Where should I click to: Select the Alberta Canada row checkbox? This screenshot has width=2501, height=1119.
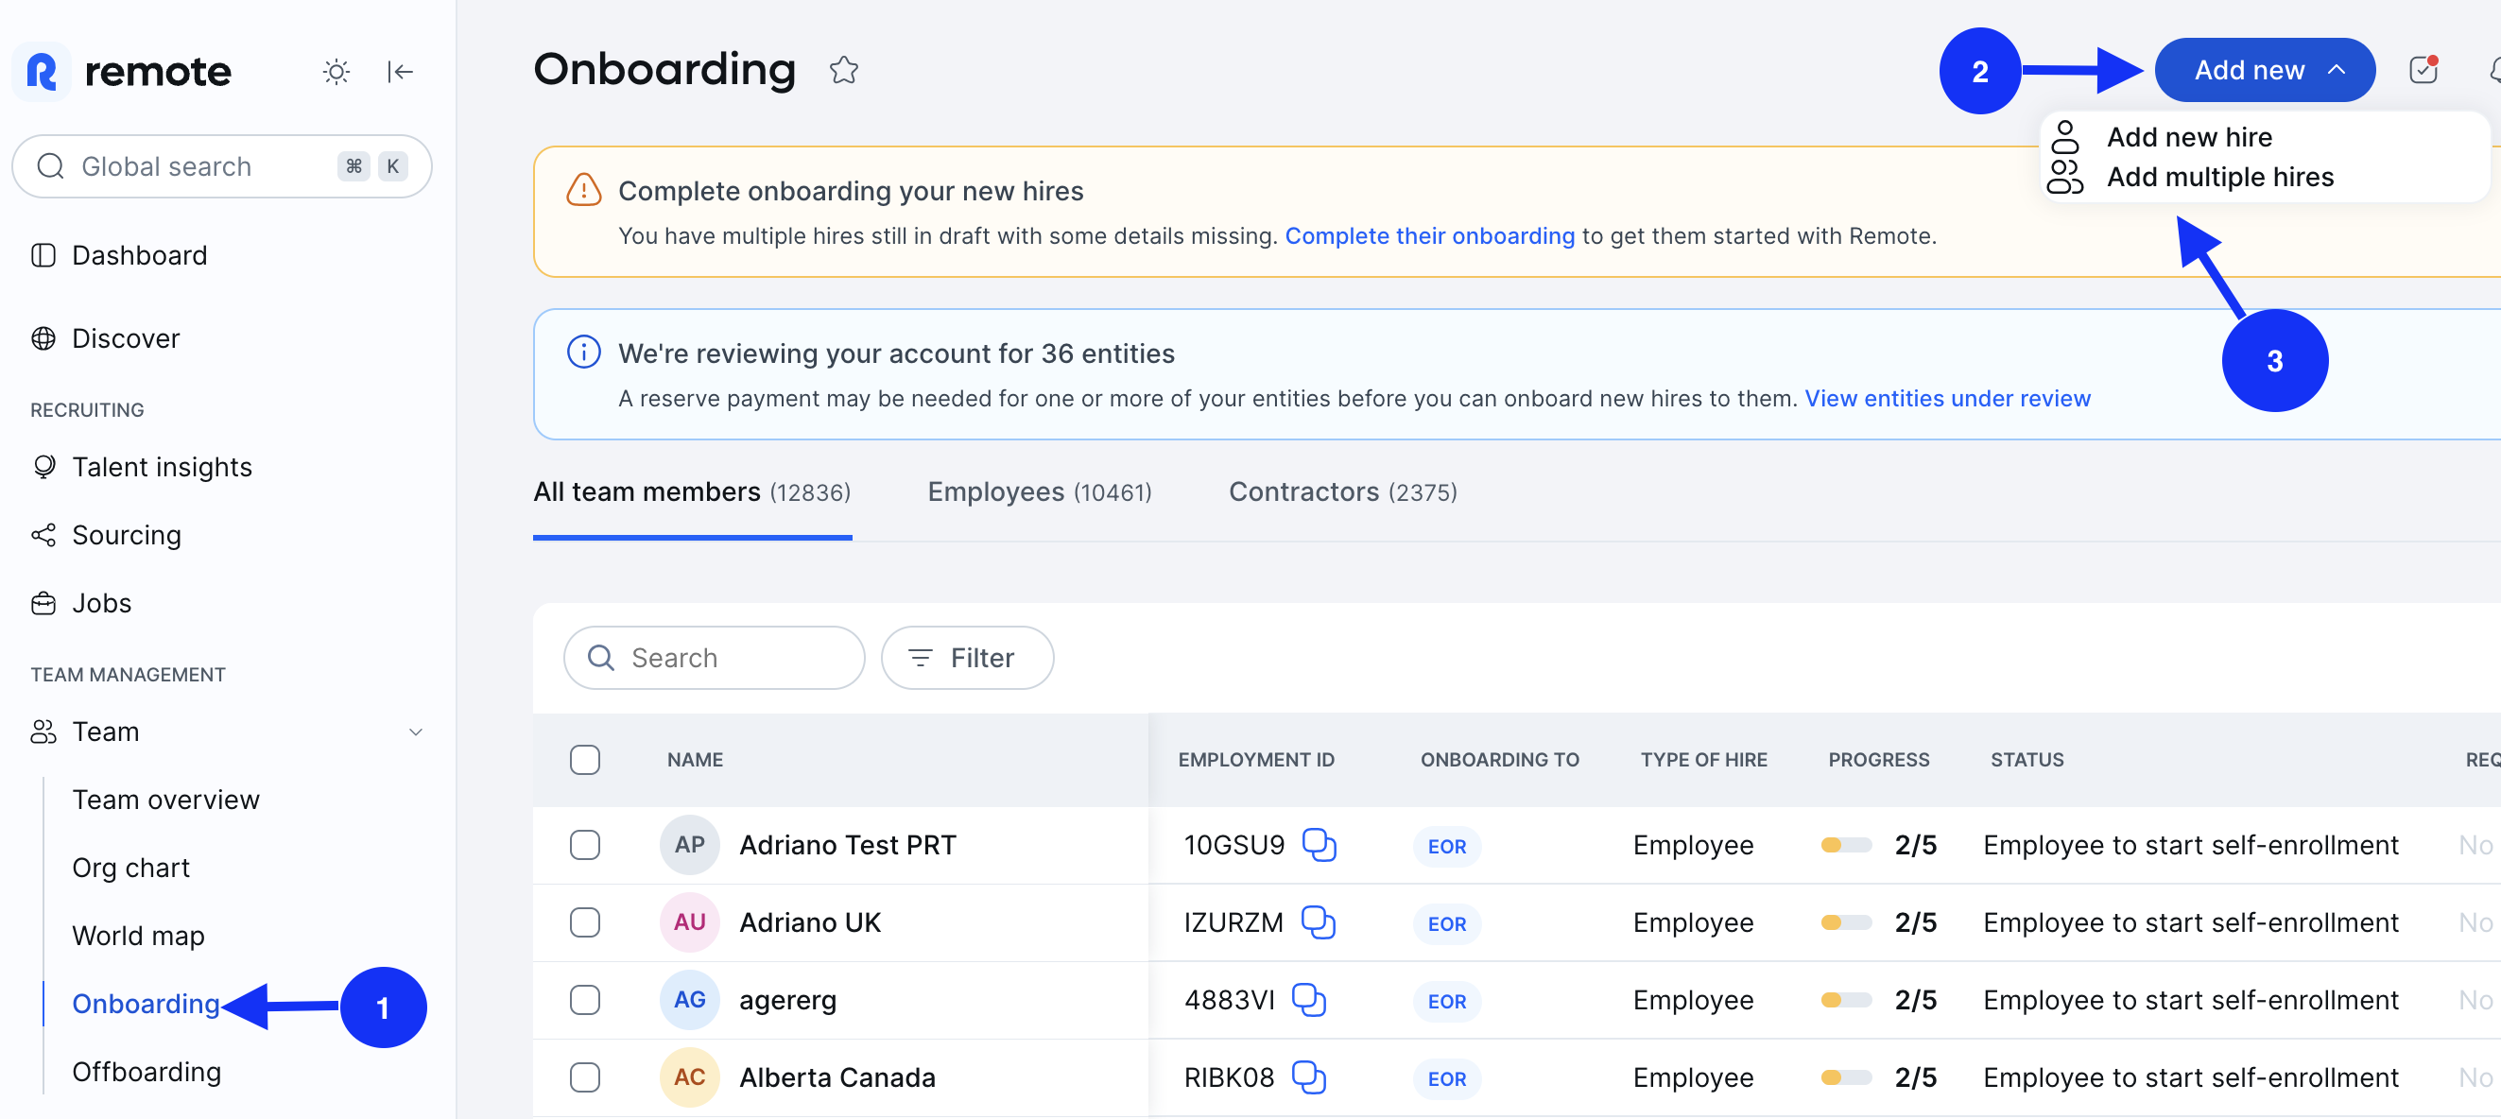[x=584, y=1077]
